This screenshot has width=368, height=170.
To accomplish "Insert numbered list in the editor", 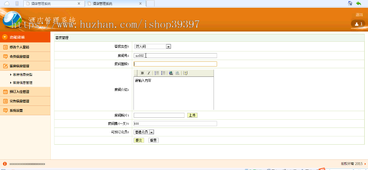I will tap(157, 73).
